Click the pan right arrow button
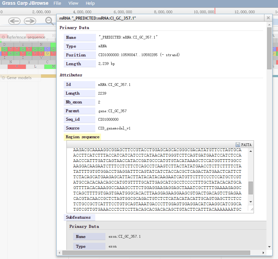The width and height of the screenshot is (278, 259). tap(30, 21)
